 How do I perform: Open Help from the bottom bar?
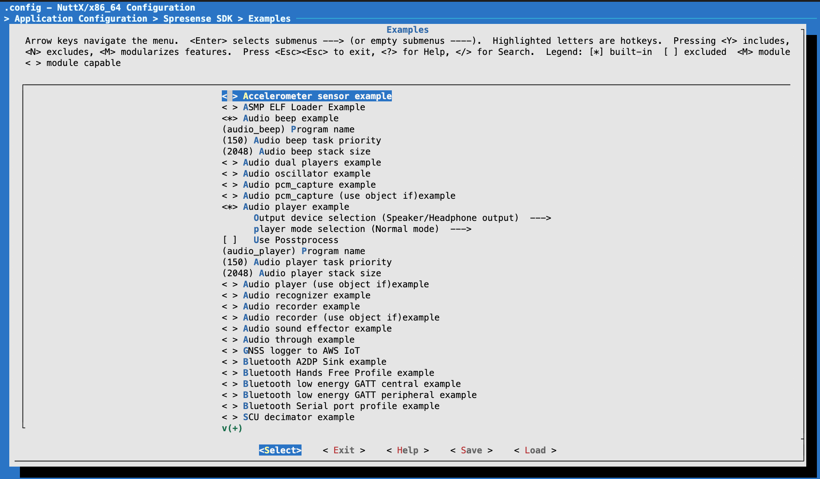tap(407, 450)
